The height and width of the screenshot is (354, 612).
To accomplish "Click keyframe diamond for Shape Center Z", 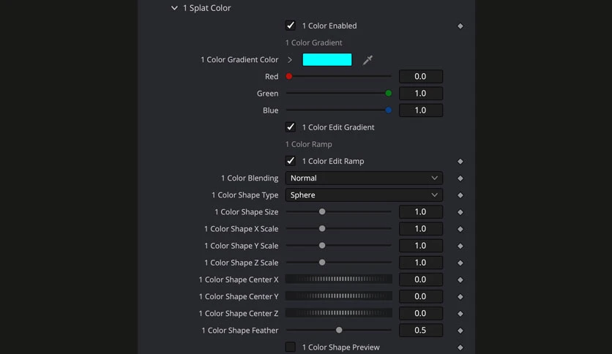I will 460,314.
